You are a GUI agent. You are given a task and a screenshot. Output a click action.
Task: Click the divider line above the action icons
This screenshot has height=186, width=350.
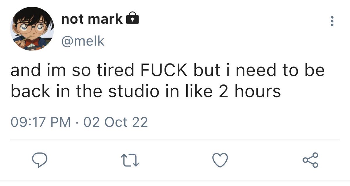[x=175, y=140]
